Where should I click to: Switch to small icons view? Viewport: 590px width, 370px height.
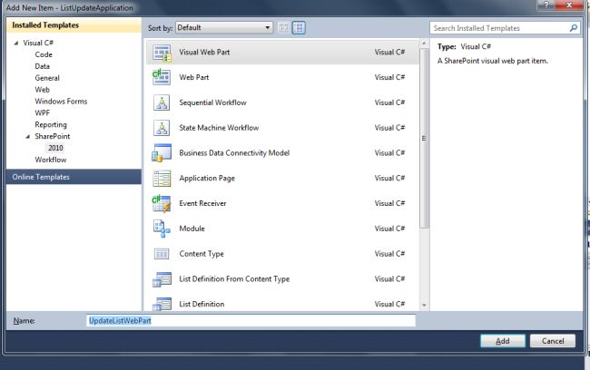284,28
